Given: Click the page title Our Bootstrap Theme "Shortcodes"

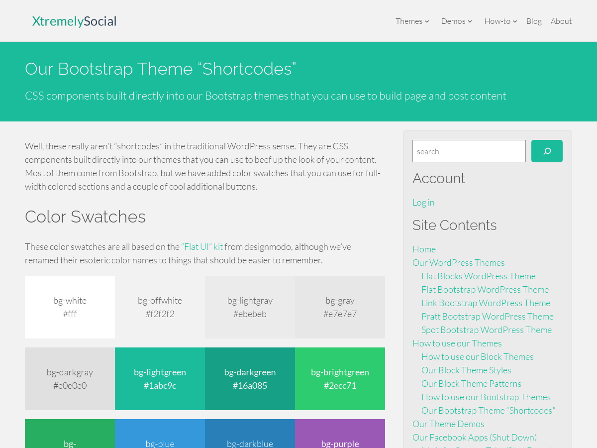Looking at the screenshot, I should click(161, 69).
